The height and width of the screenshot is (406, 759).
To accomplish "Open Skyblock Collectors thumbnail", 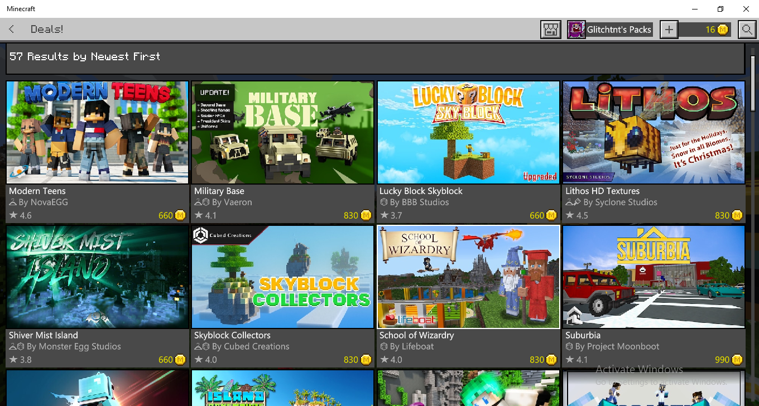I will coord(283,277).
